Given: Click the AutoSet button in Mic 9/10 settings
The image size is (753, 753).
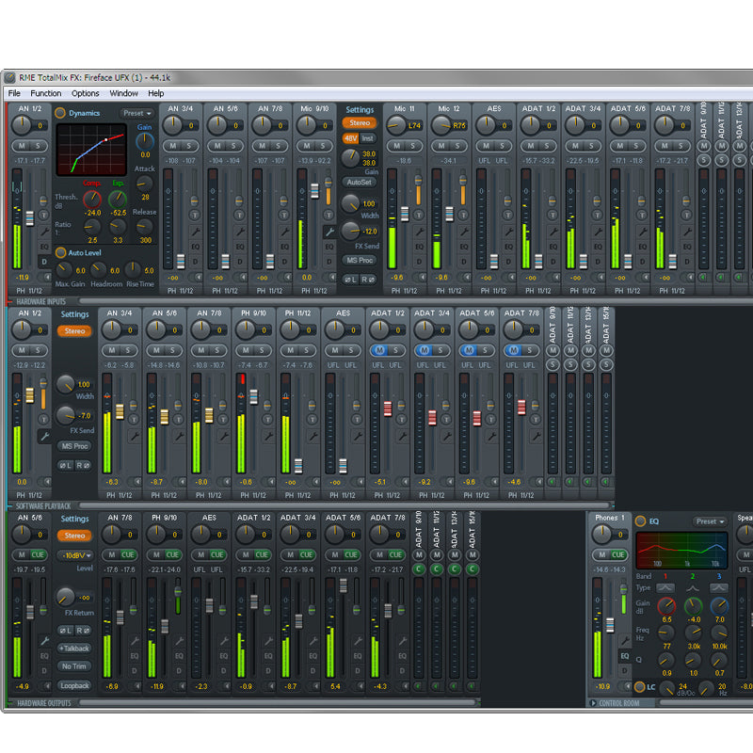Looking at the screenshot, I should point(359,182).
